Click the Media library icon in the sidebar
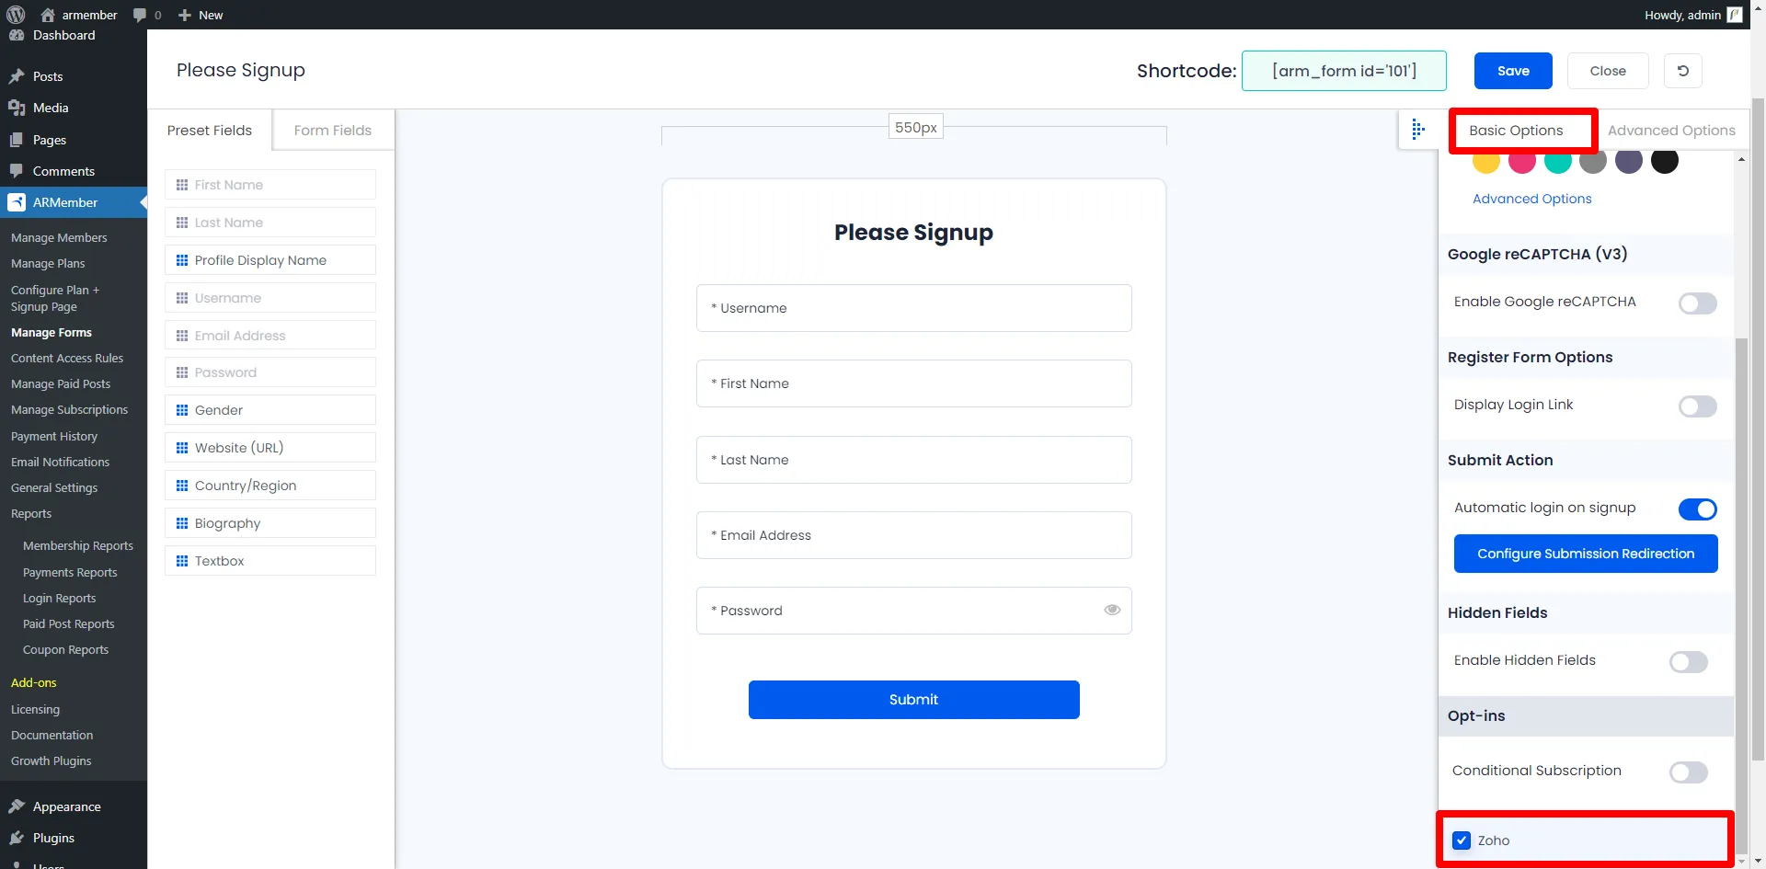The height and width of the screenshot is (869, 1766). (17, 108)
